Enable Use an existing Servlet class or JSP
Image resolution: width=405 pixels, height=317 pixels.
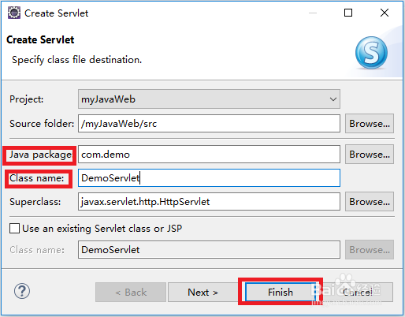(14, 228)
